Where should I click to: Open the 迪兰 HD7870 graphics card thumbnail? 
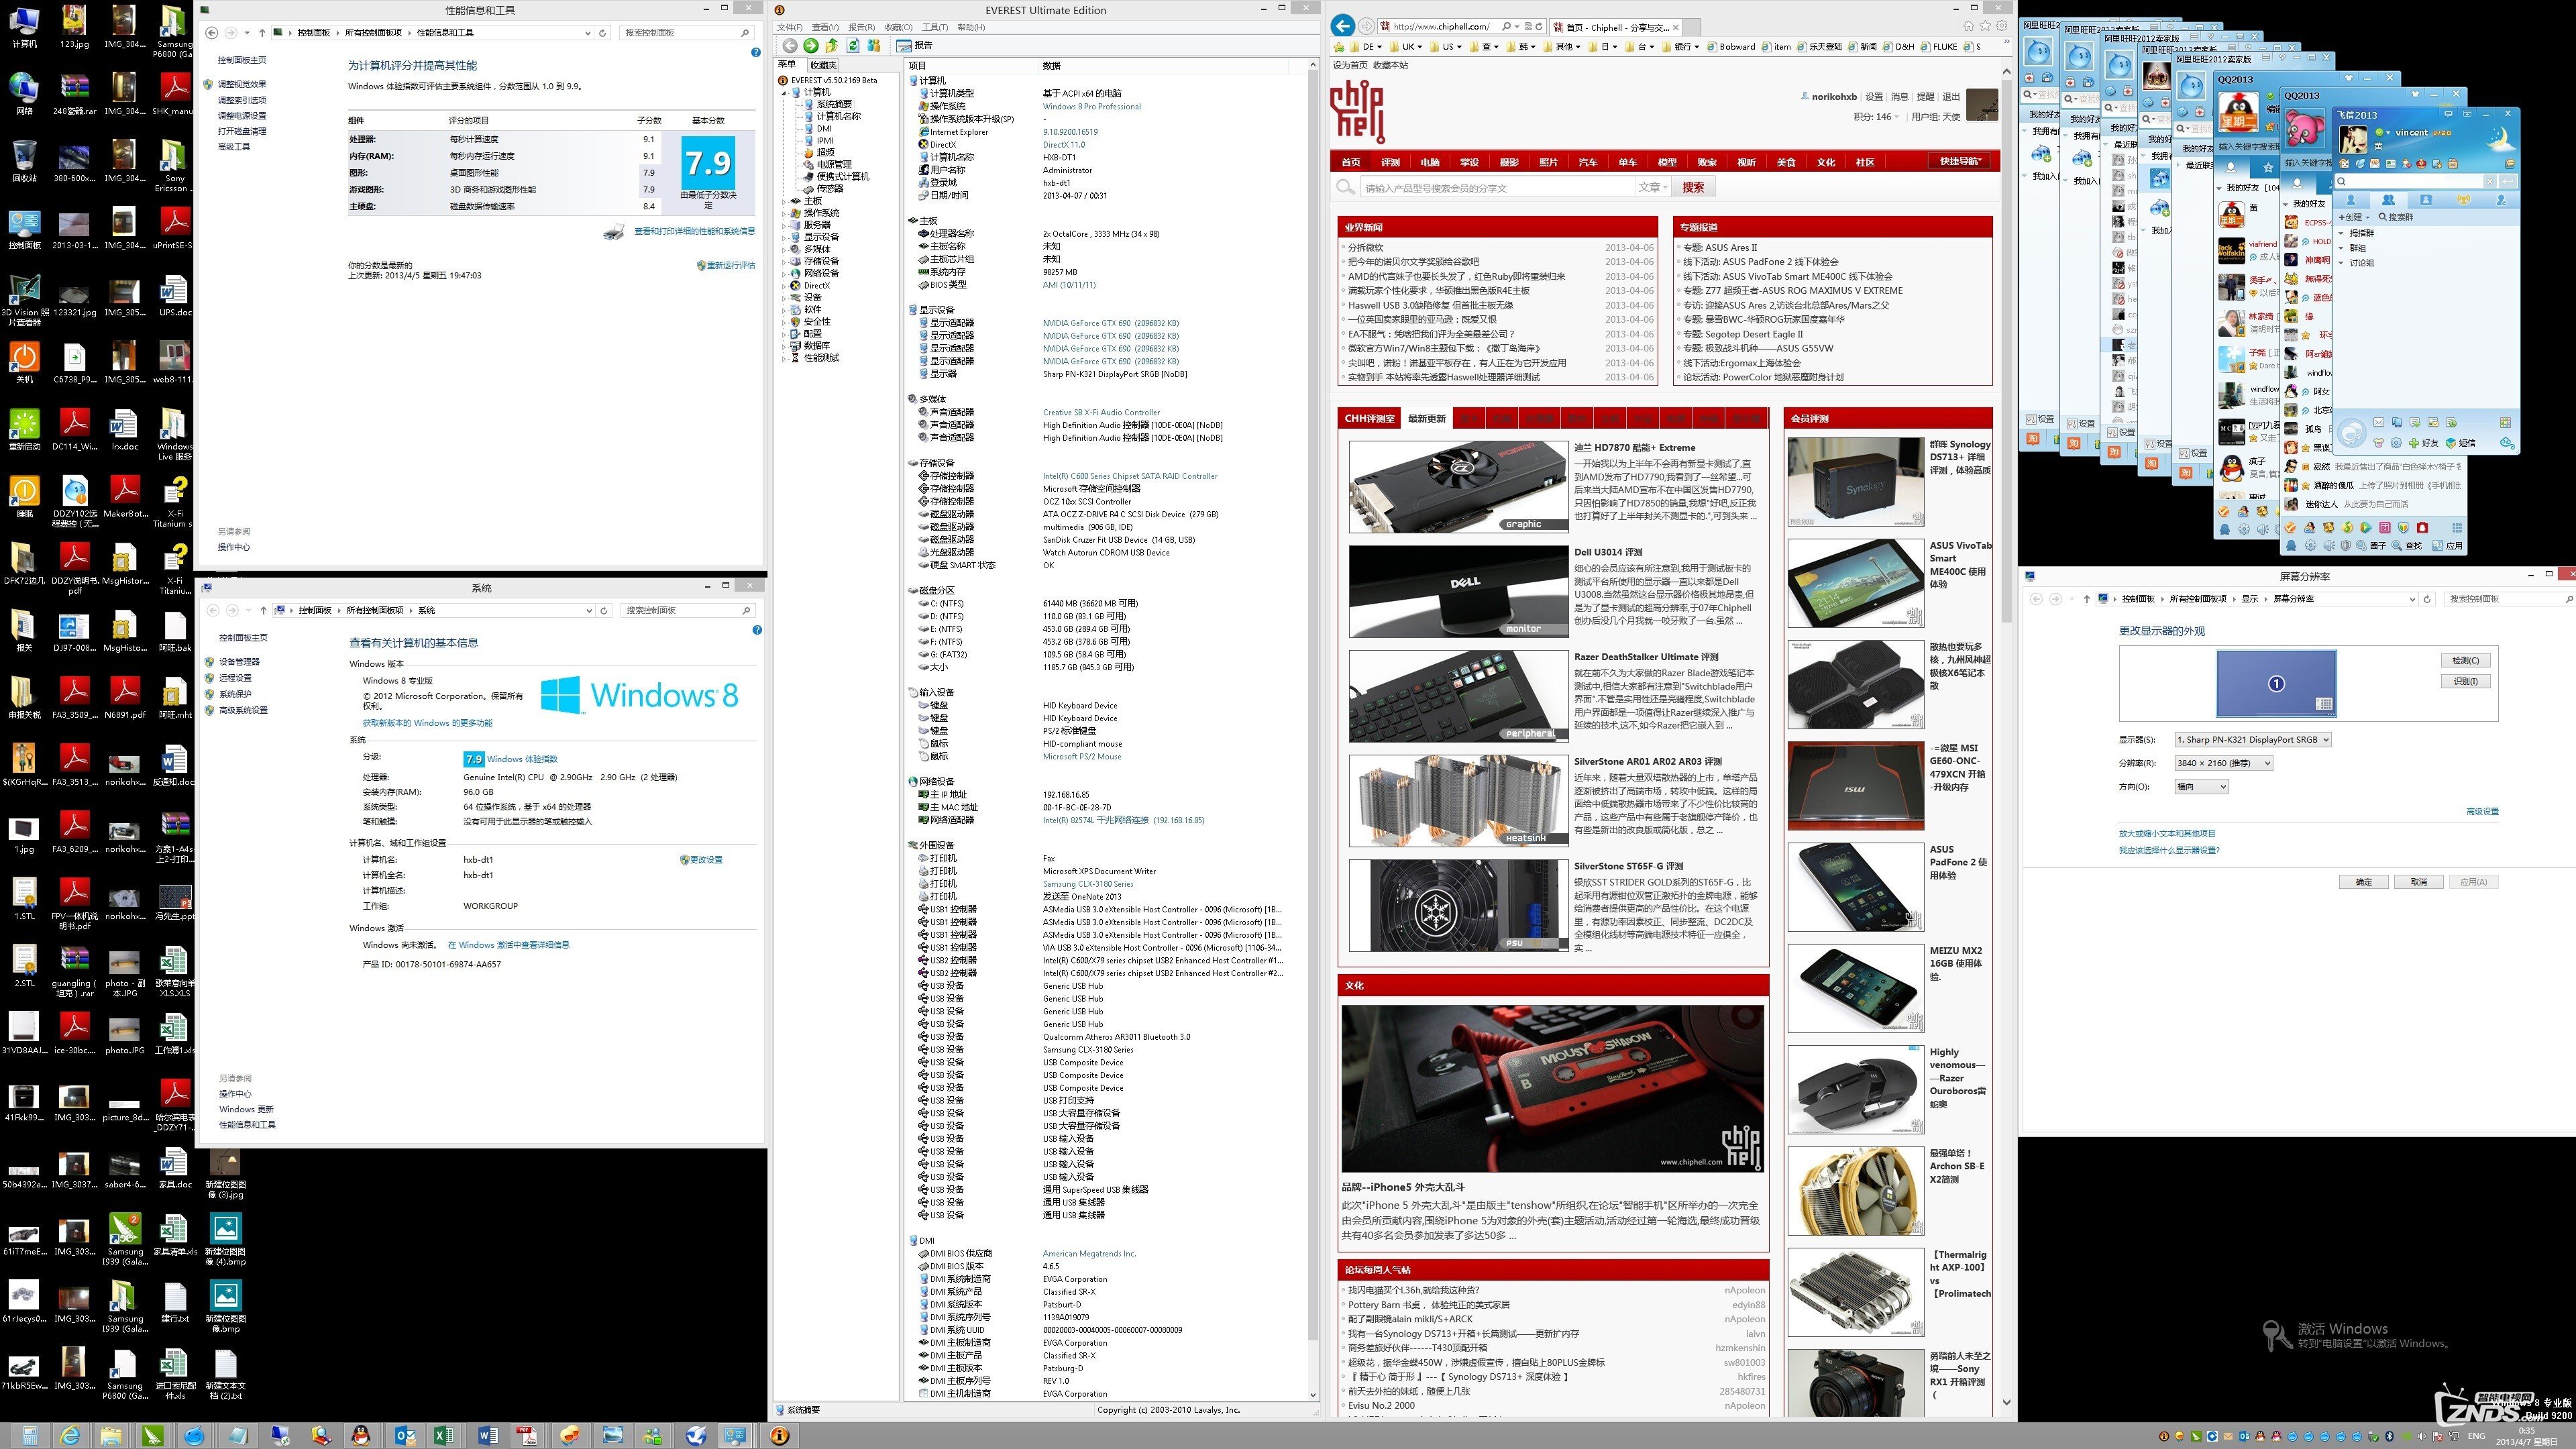click(x=1458, y=487)
